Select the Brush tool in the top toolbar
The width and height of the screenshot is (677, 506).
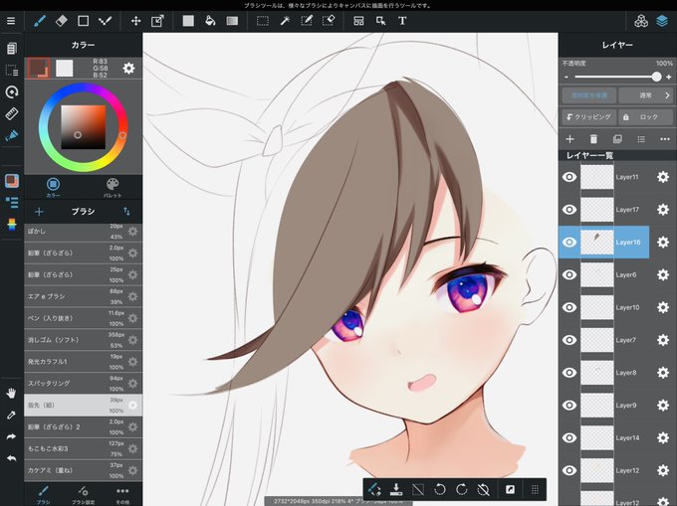point(40,21)
